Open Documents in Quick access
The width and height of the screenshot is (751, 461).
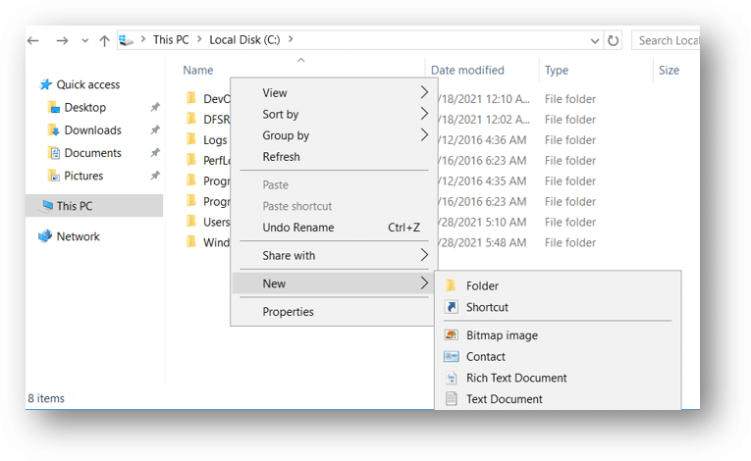click(x=93, y=153)
